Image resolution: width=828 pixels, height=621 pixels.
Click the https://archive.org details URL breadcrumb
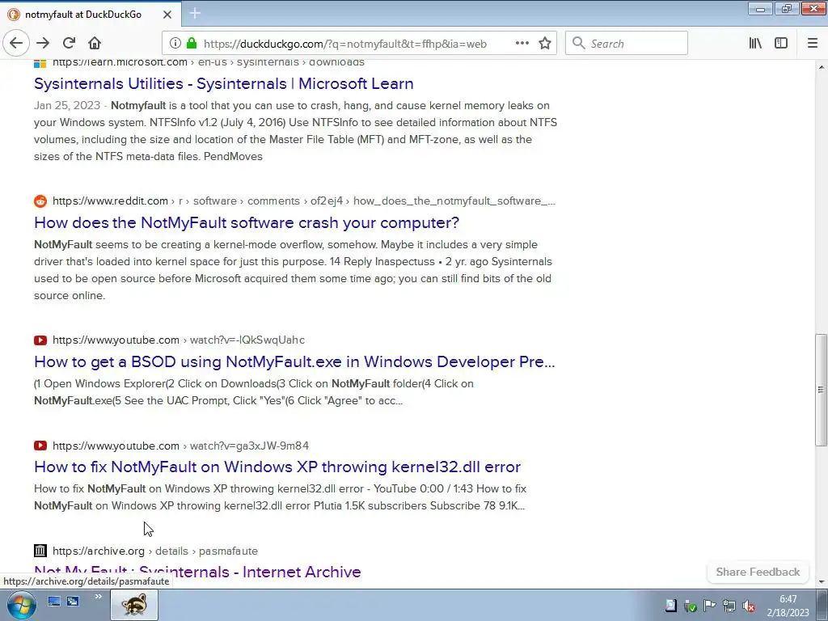tap(155, 551)
